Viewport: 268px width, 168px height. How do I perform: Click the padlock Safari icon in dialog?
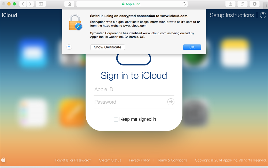(75, 22)
